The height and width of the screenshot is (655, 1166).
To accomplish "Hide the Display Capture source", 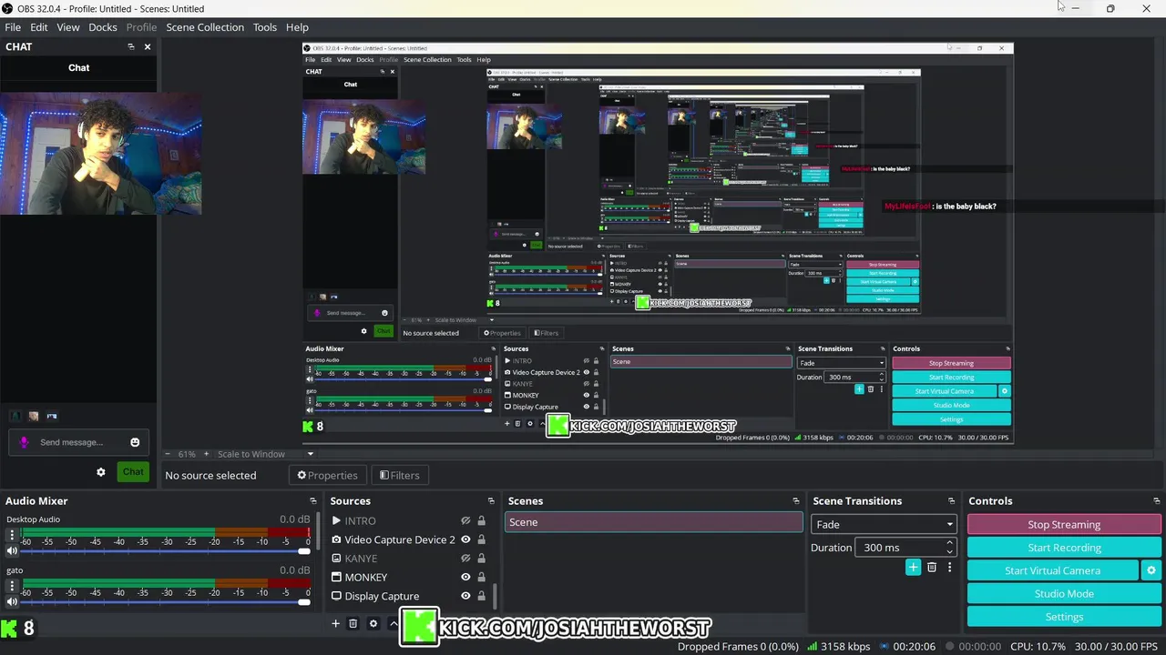I will pos(465,596).
